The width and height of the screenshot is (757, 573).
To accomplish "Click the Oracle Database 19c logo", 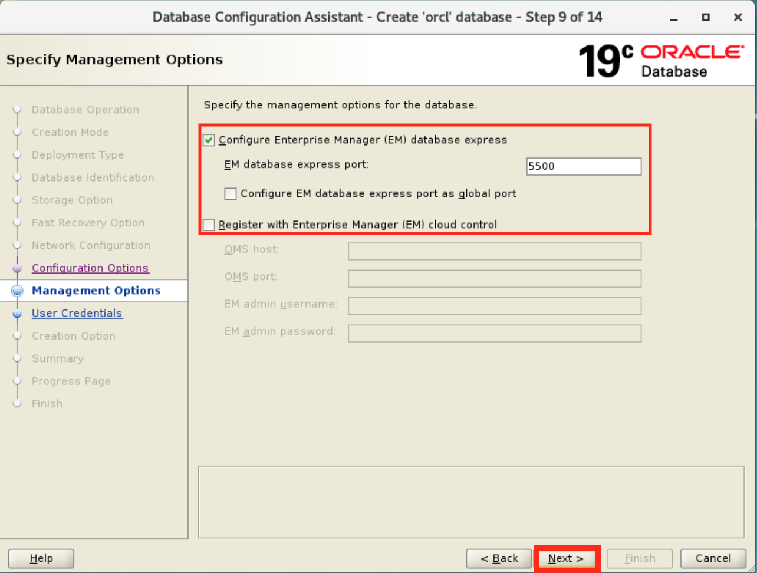I will [661, 61].
